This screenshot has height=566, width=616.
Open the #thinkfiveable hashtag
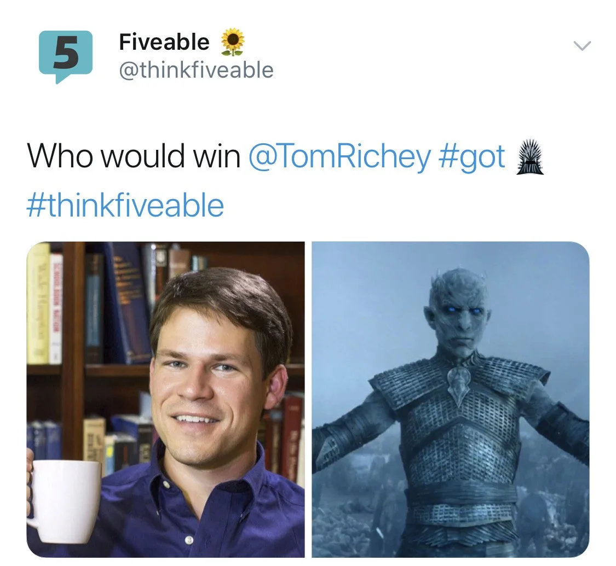tap(125, 205)
